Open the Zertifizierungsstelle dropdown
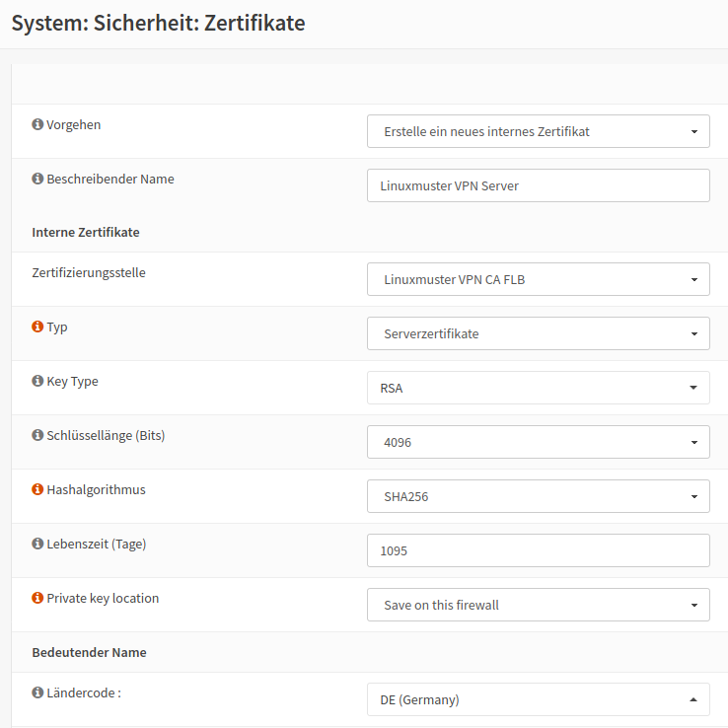728x728 pixels. coord(538,279)
